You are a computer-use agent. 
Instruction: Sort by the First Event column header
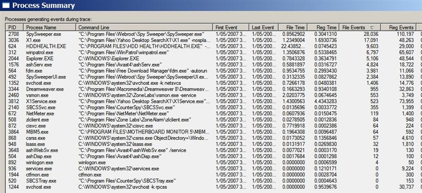pyautogui.click(x=231, y=27)
